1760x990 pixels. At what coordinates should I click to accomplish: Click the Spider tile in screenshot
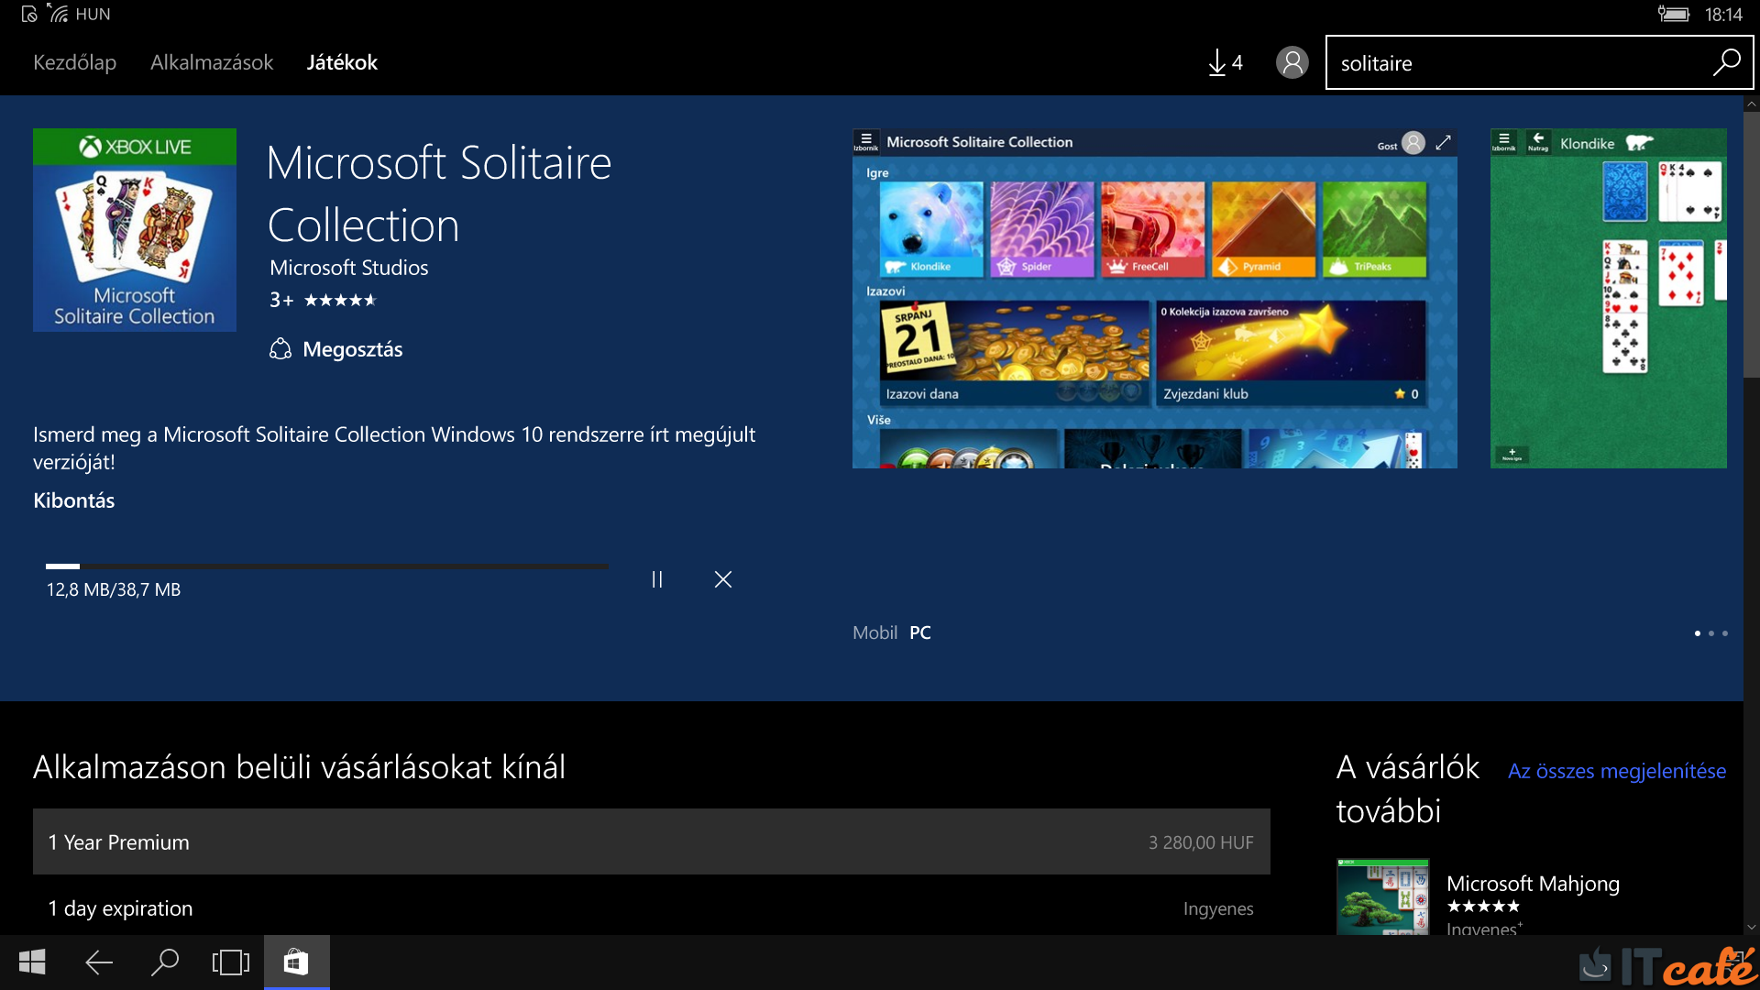1042,229
